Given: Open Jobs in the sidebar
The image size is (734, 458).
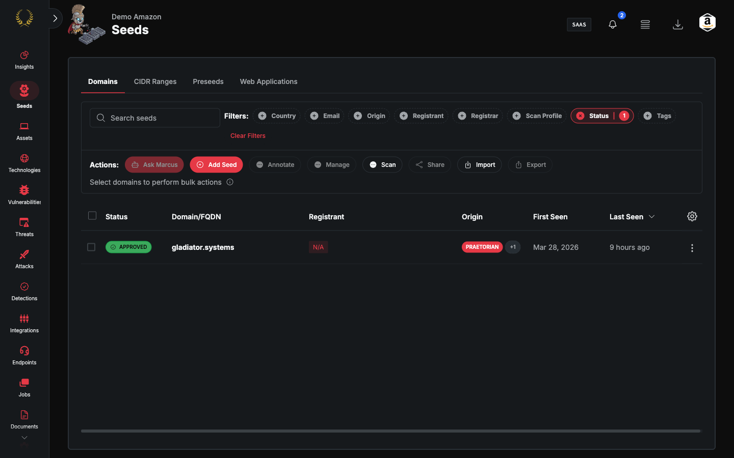Looking at the screenshot, I should pyautogui.click(x=24, y=388).
